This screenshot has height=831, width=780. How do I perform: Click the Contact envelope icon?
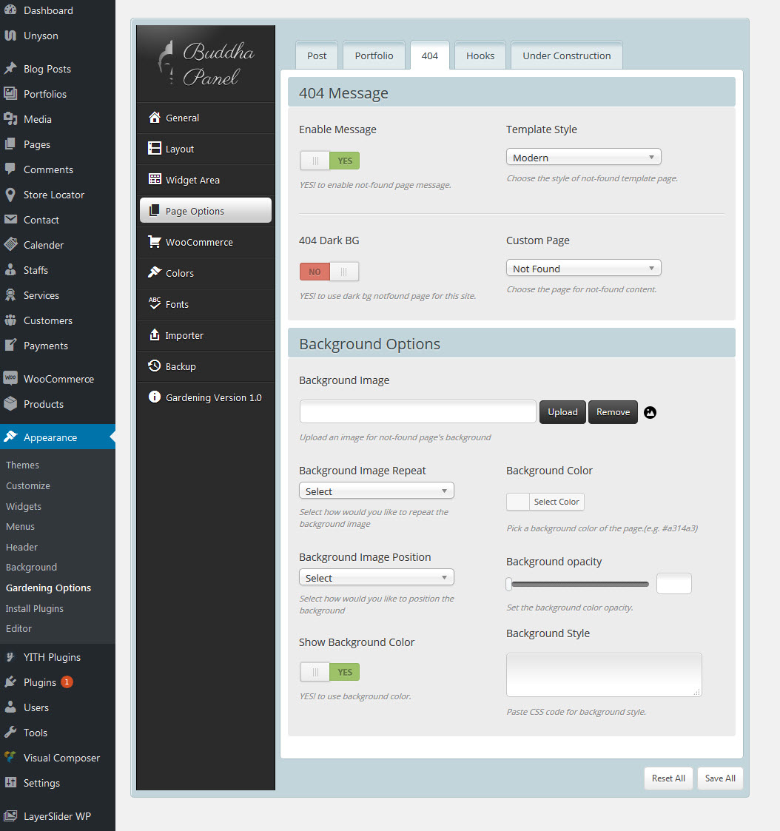[x=10, y=220]
